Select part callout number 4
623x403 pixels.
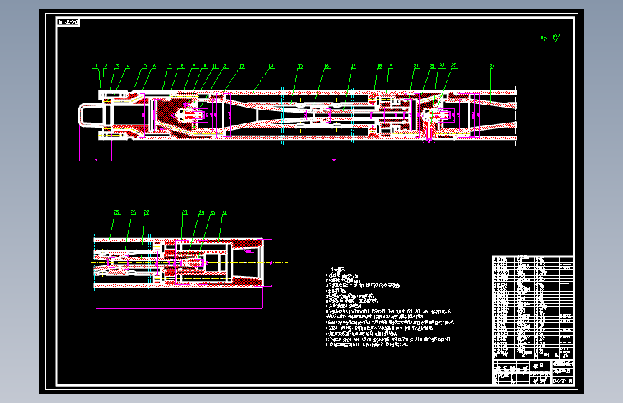(x=128, y=66)
